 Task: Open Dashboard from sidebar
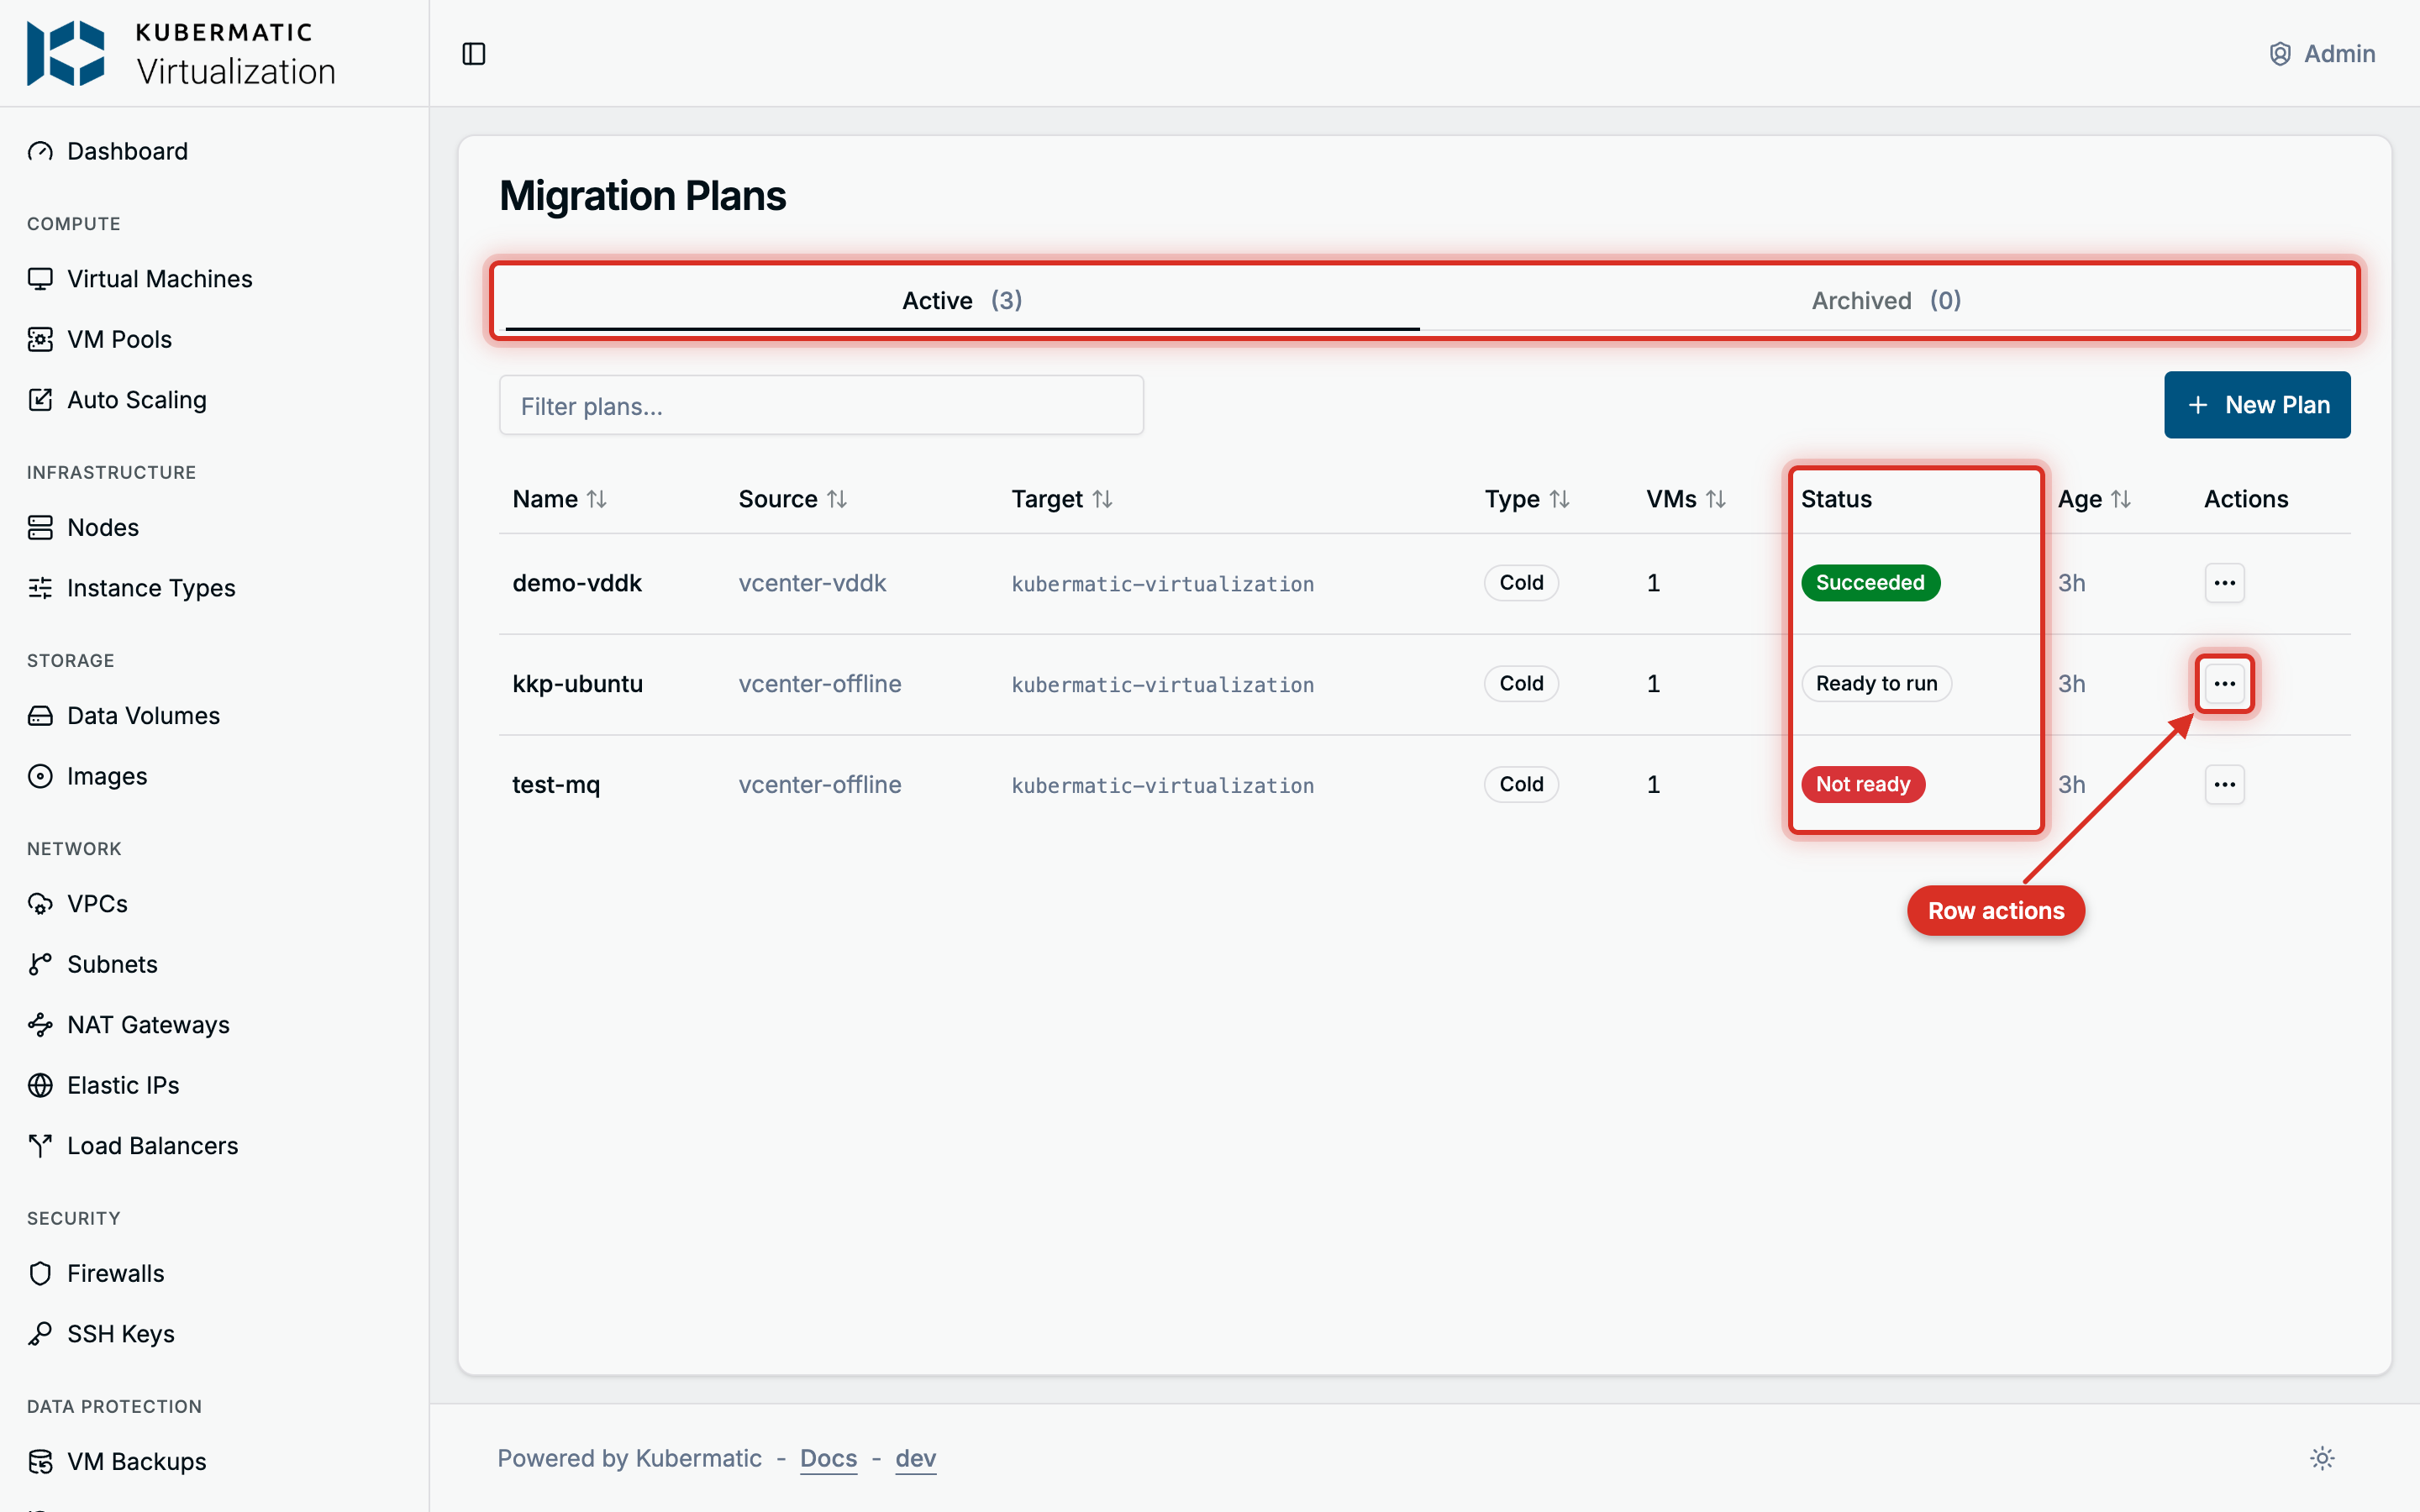(108, 151)
